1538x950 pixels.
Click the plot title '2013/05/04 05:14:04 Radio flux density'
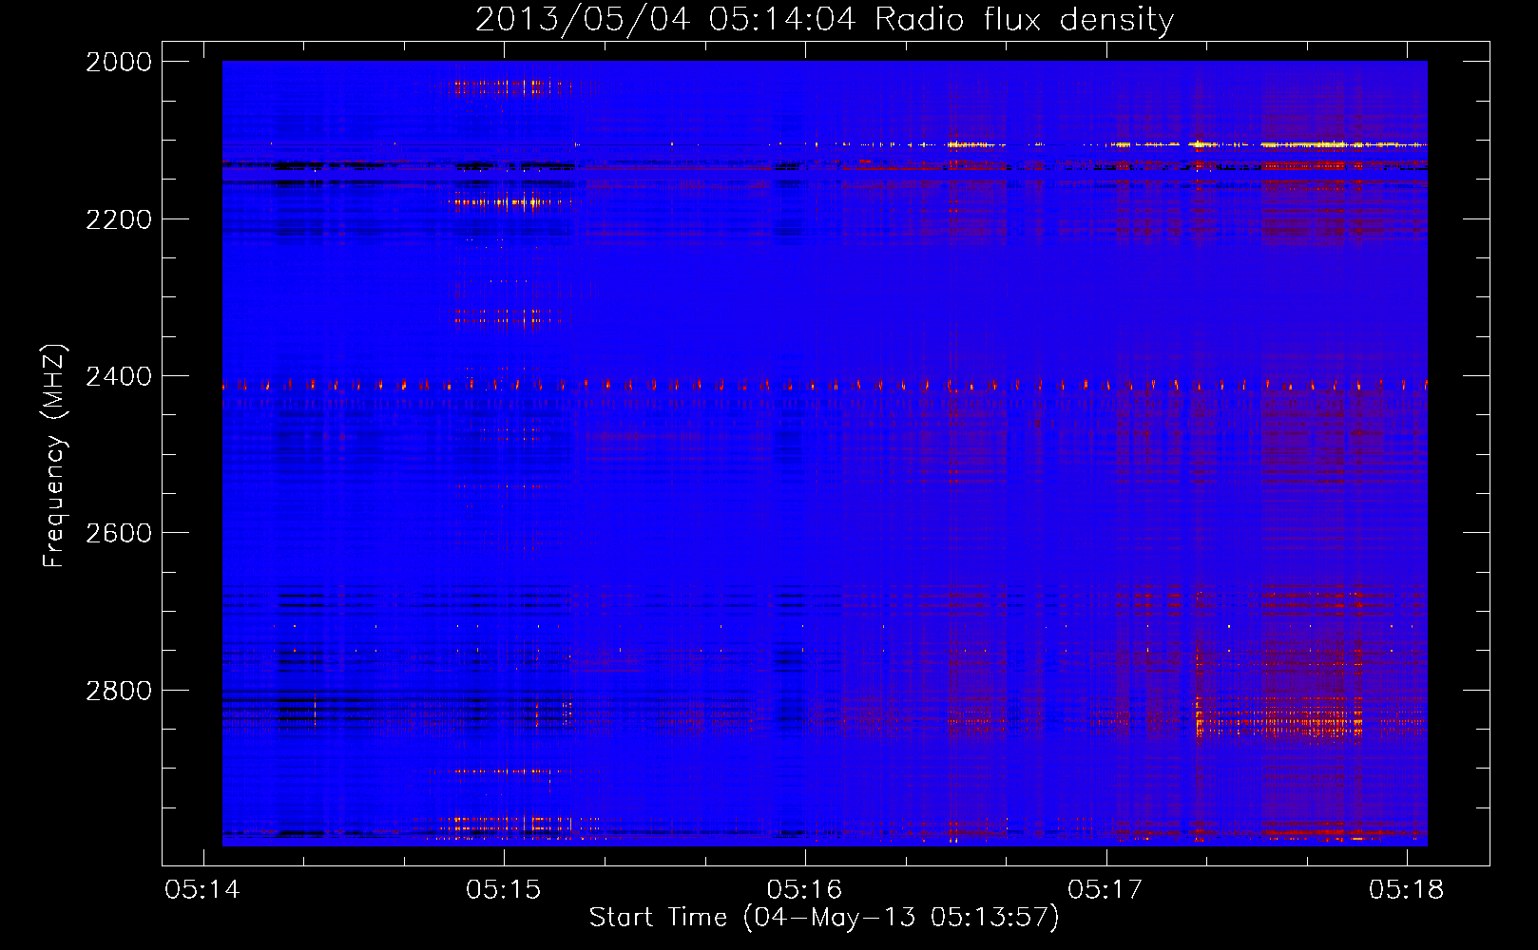pyautogui.click(x=824, y=19)
